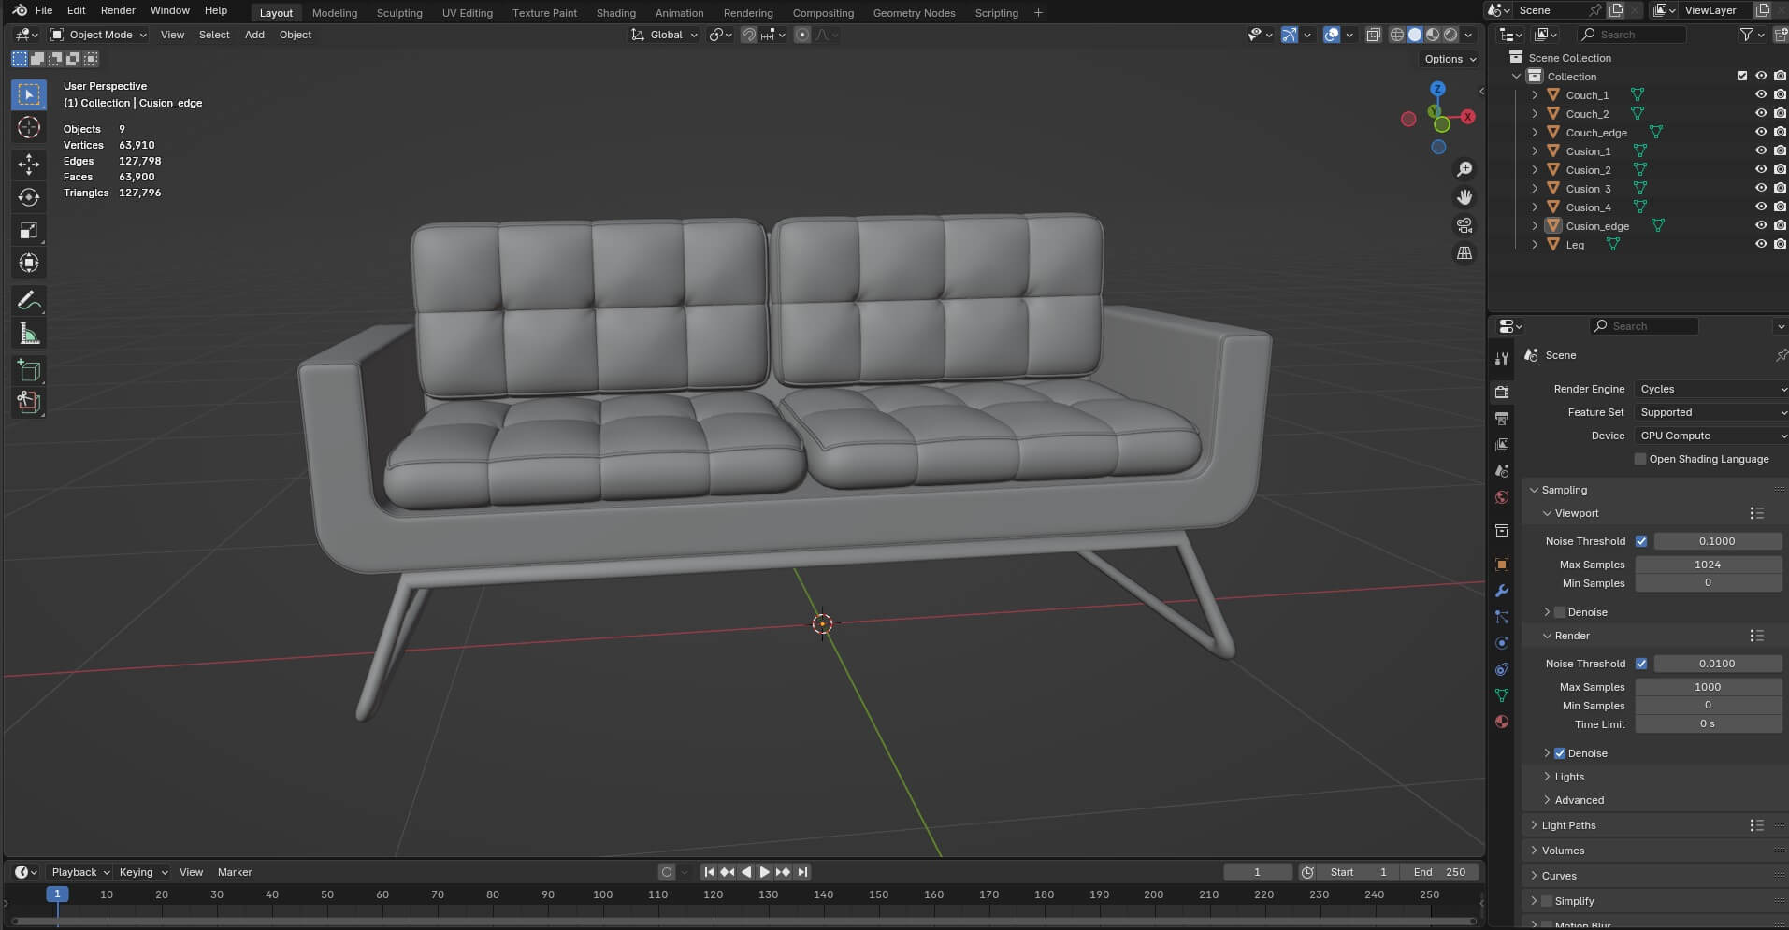
Task: Activate the Move tool
Action: [x=29, y=164]
